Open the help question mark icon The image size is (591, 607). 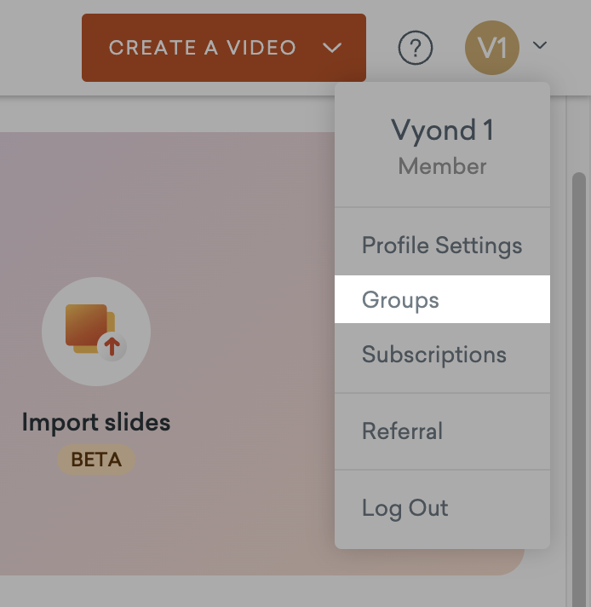tap(416, 48)
